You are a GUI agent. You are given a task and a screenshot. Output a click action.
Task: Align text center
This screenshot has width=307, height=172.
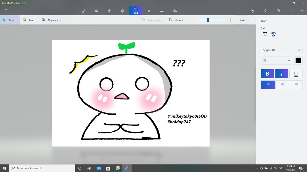point(282,85)
